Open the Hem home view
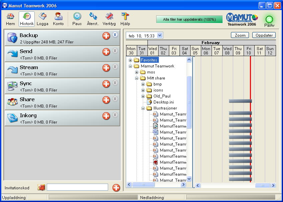The width and height of the screenshot is (283, 202). [x=10, y=19]
